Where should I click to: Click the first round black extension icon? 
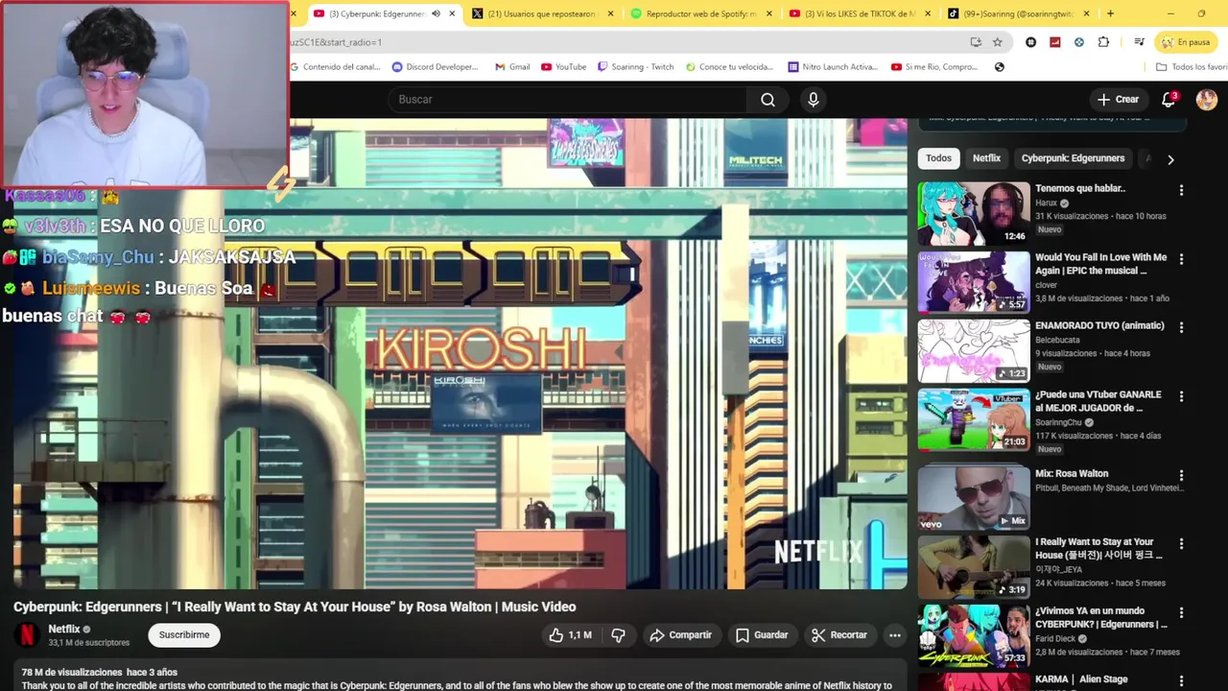click(x=1031, y=42)
